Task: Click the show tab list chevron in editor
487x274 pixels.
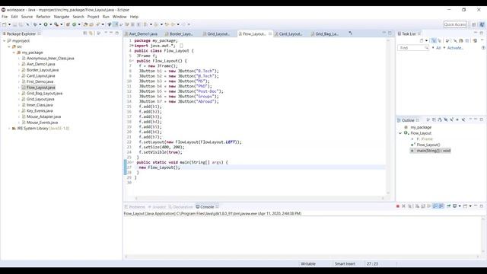Action: coord(350,33)
